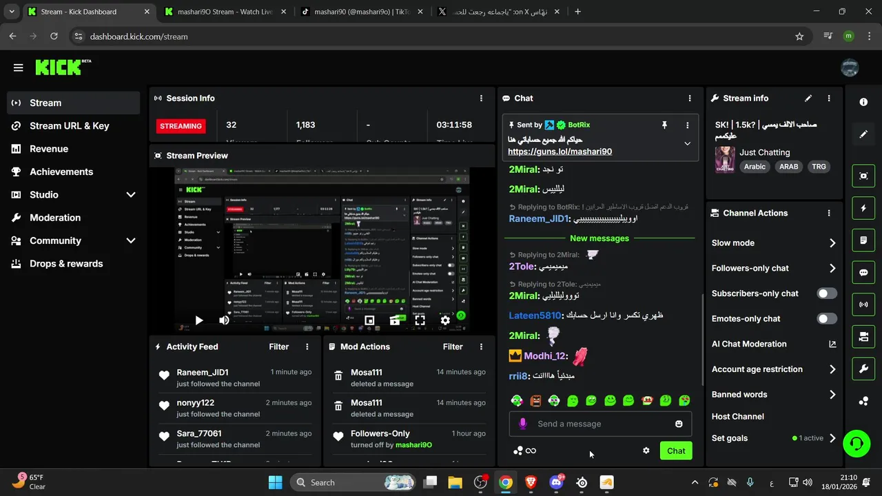Screen dimensions: 882x496
Task: Open Stream URL & Key page
Action: point(74,126)
